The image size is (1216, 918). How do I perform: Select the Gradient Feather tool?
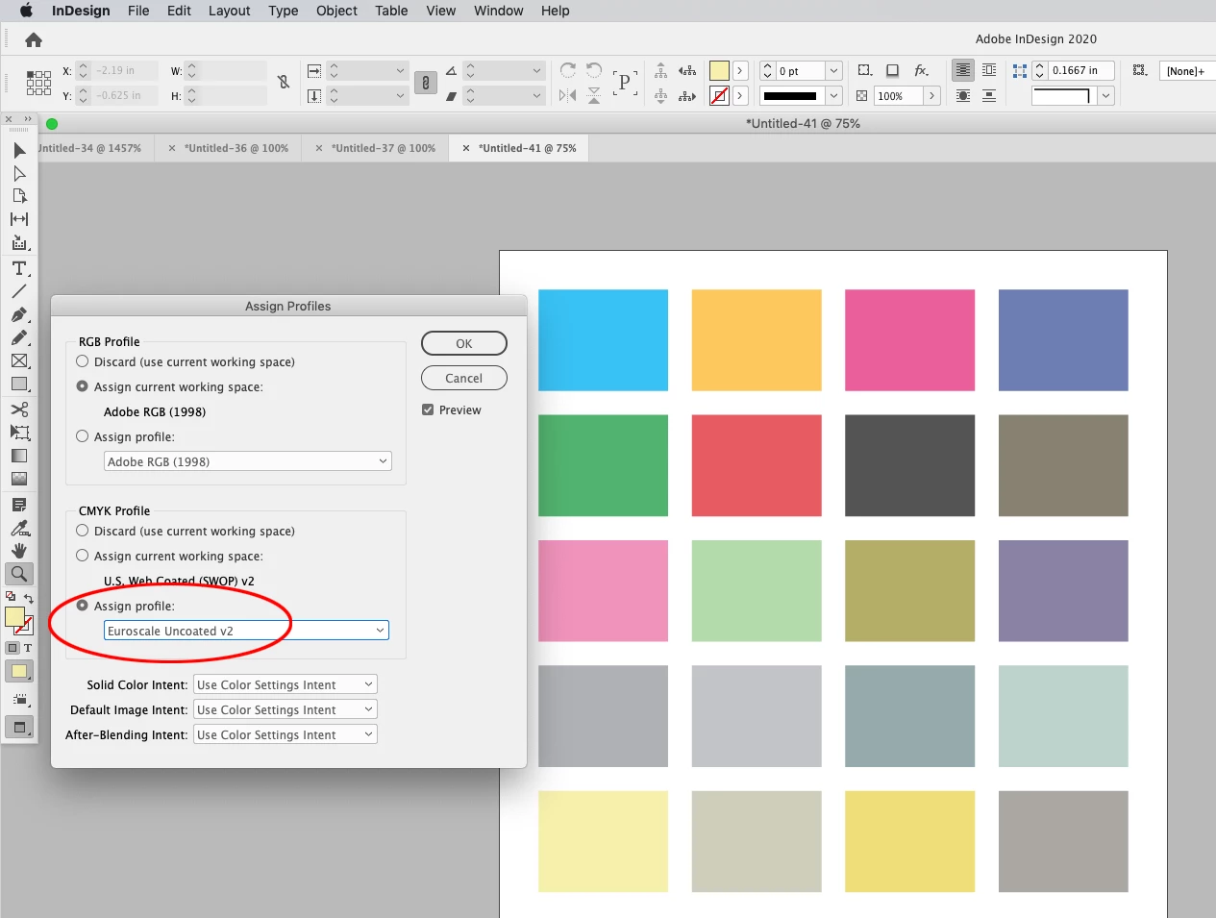(19, 479)
